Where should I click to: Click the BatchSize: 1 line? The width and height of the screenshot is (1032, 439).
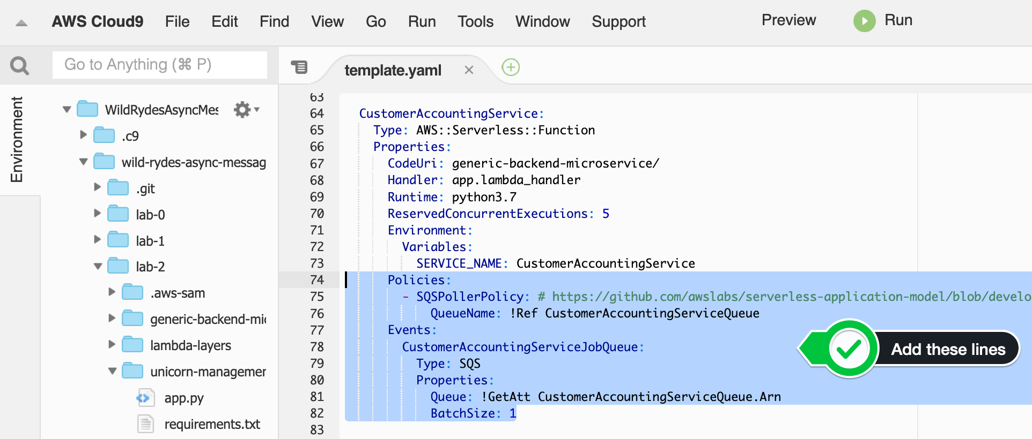click(473, 413)
